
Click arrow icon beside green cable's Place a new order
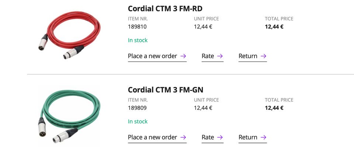pos(183,137)
